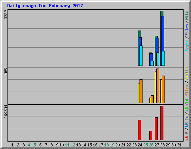Click green day 4 on the x-axis
191x149 pixels.
(x=29, y=145)
